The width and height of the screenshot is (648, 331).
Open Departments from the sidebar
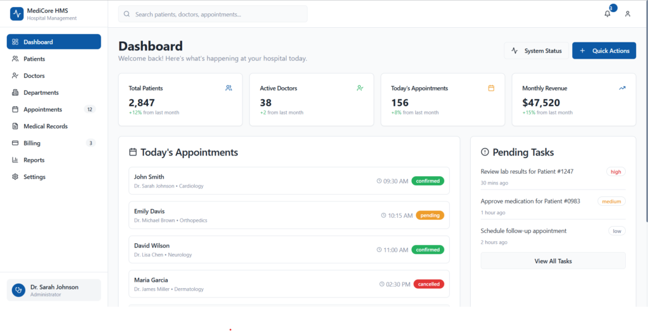[x=41, y=93]
